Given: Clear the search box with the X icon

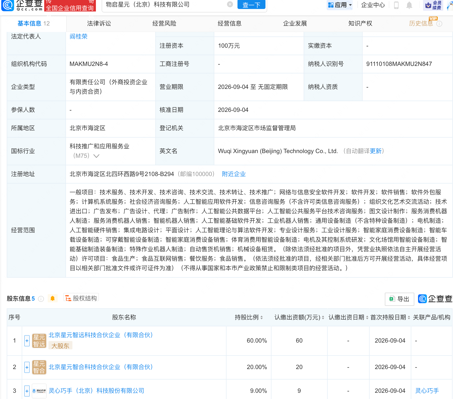Looking at the screenshot, I should [230, 4].
